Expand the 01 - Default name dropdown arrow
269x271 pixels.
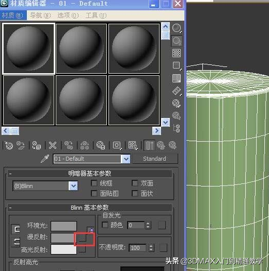tap(126, 159)
